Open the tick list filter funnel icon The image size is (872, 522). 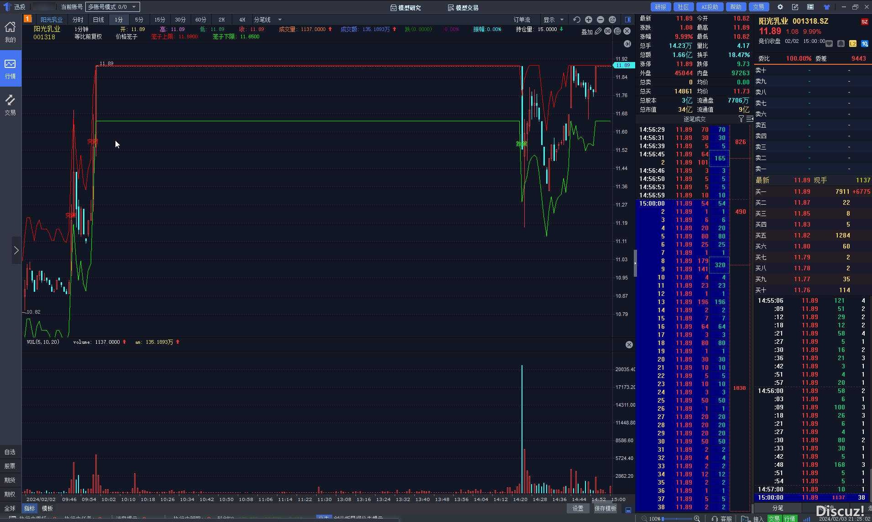point(741,119)
